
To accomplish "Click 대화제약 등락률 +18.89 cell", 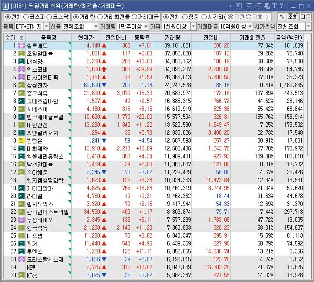I will (x=142, y=148).
